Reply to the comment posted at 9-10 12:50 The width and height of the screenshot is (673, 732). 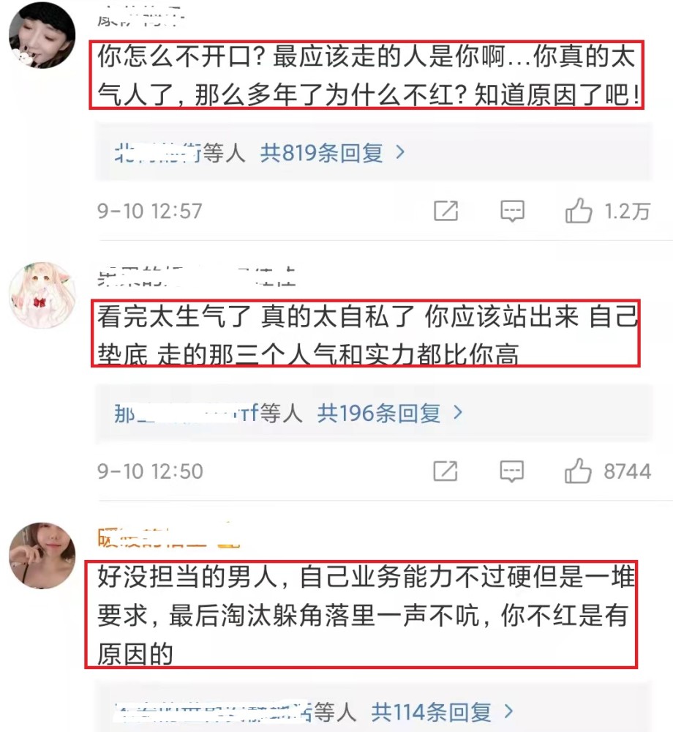click(x=511, y=471)
